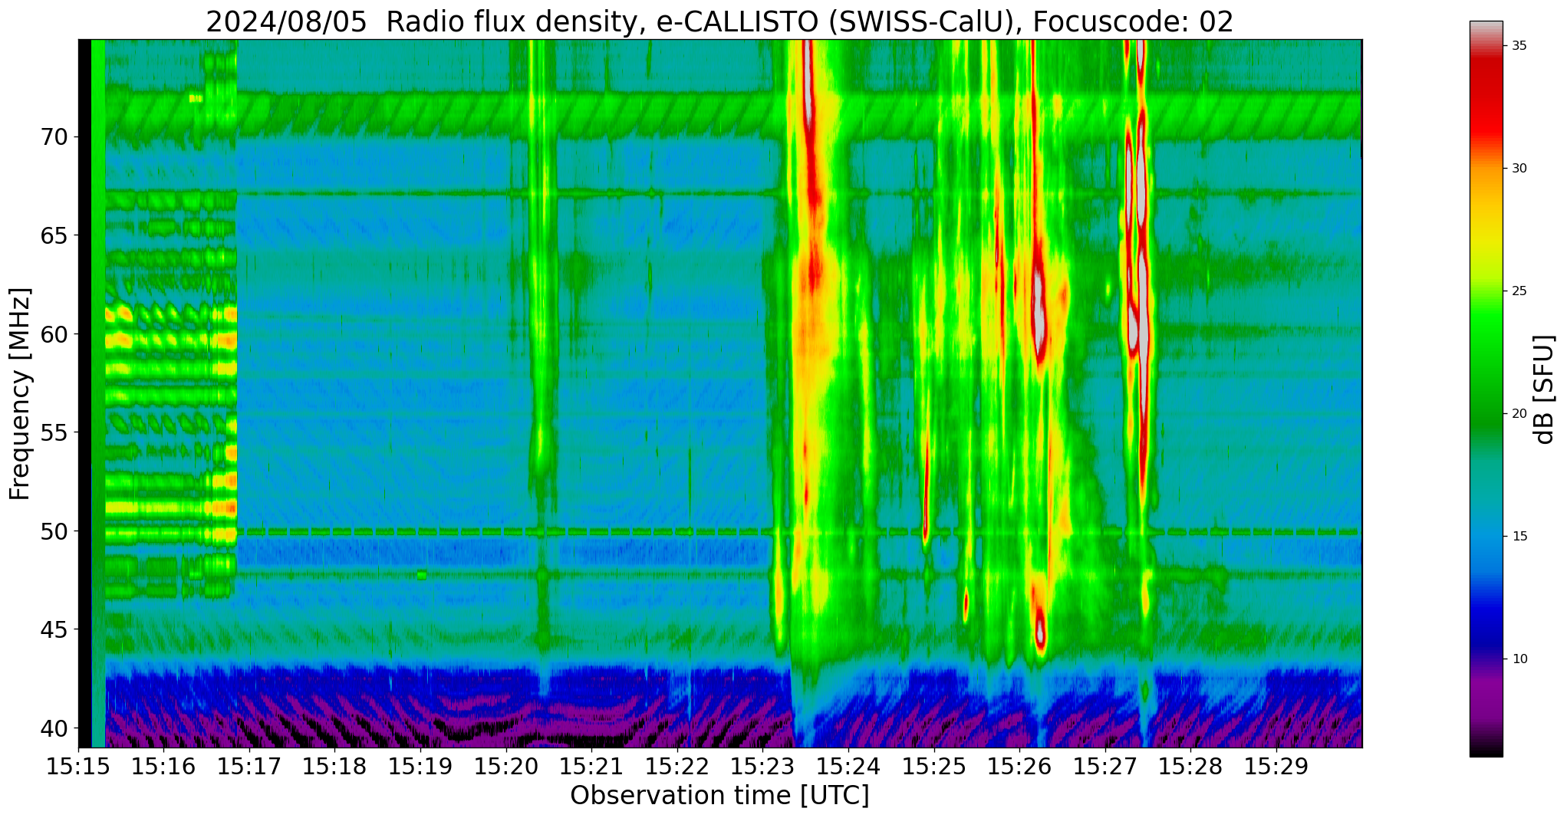Click the '15:17' time axis label
The width and height of the screenshot is (1567, 818).
tap(249, 766)
